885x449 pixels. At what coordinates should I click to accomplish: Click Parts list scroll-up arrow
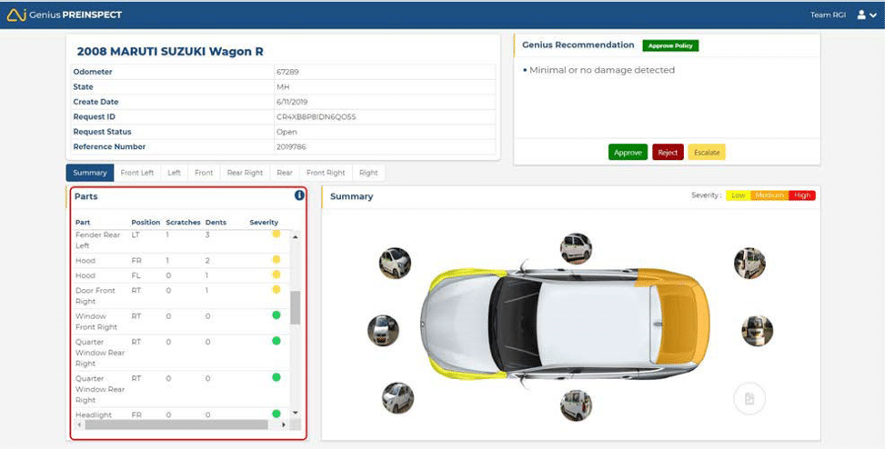(296, 237)
